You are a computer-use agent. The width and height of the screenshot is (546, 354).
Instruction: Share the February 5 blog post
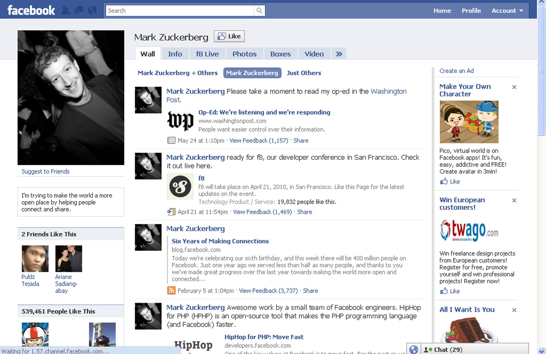tap(310, 291)
